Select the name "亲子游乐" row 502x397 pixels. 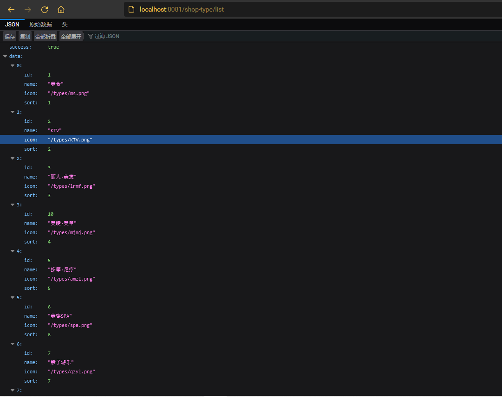251,362
